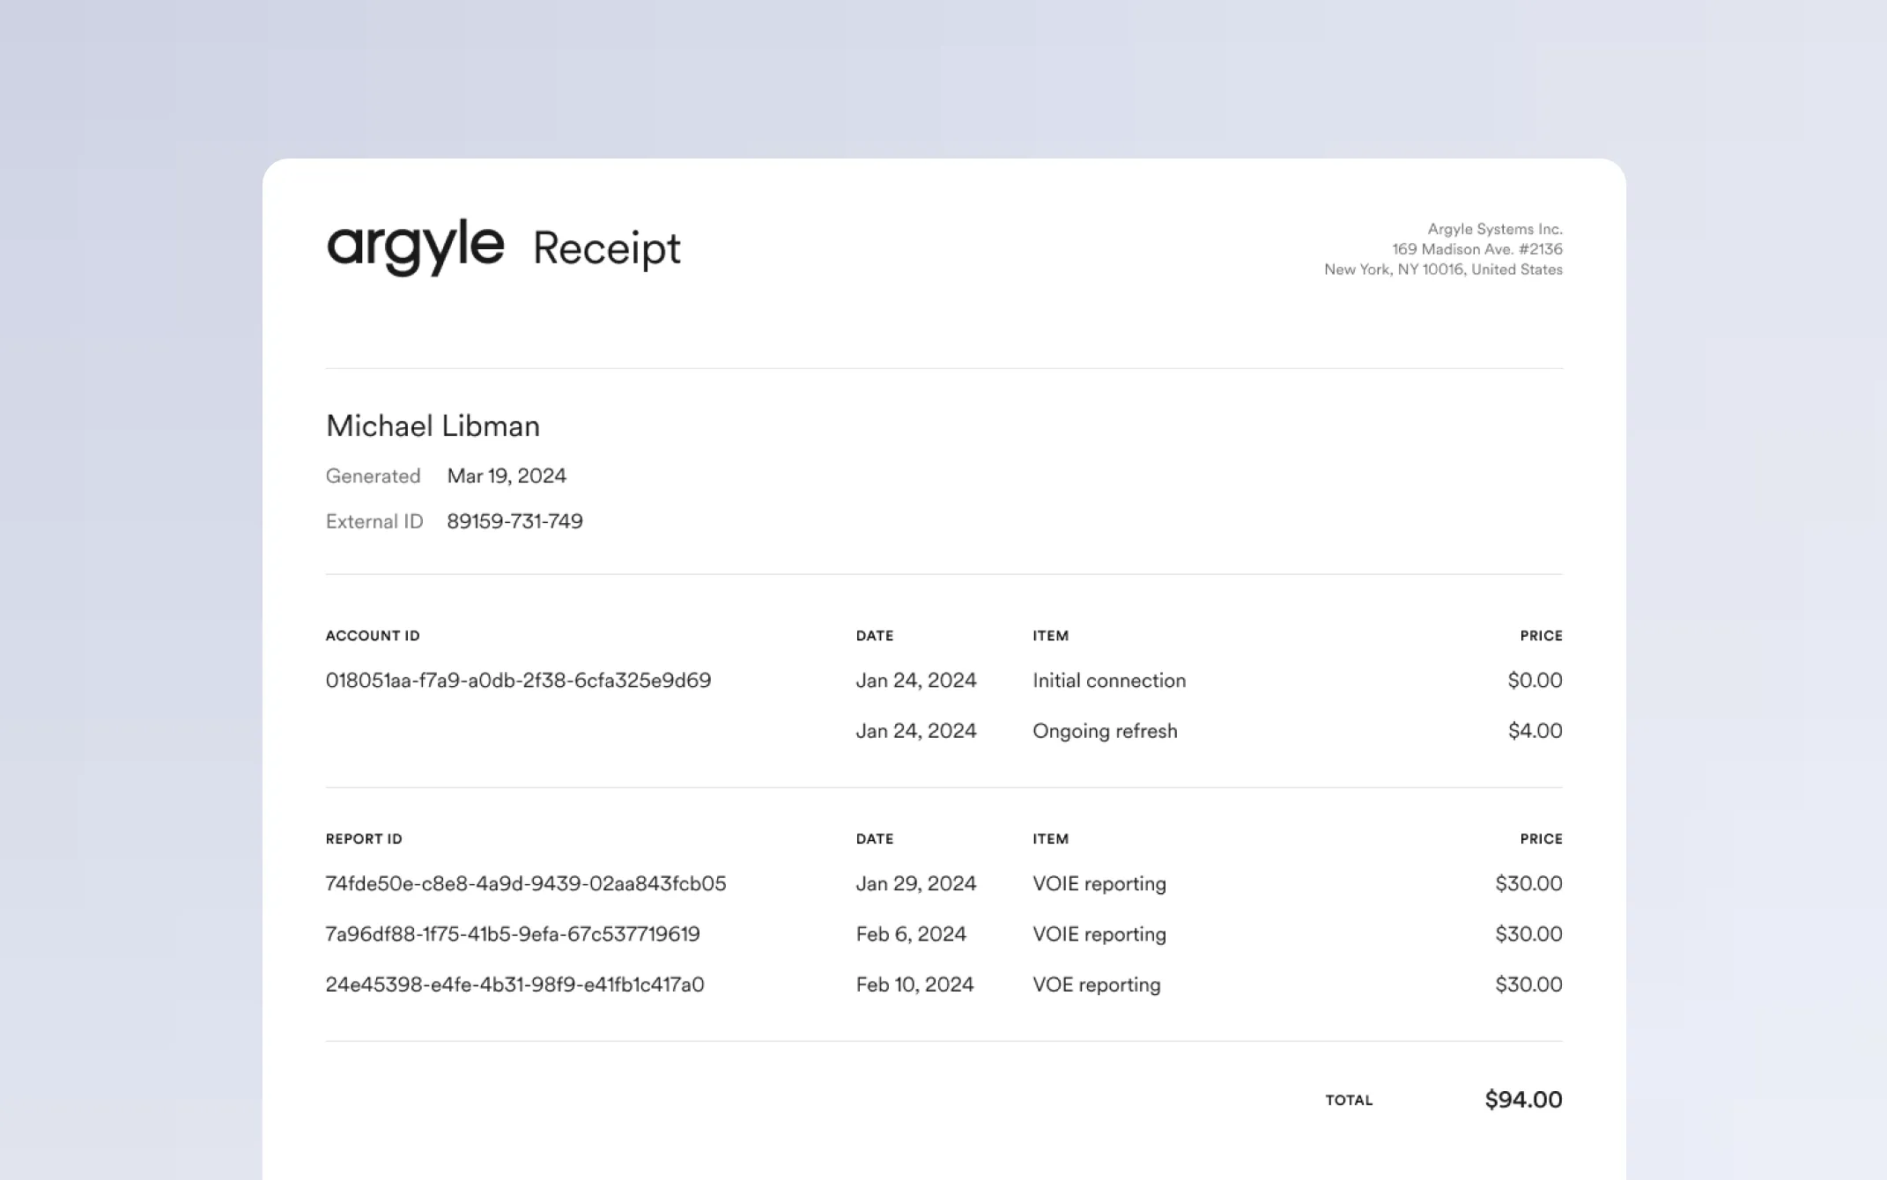Select report ID starting with 24e45398
1887x1180 pixels.
click(x=514, y=985)
